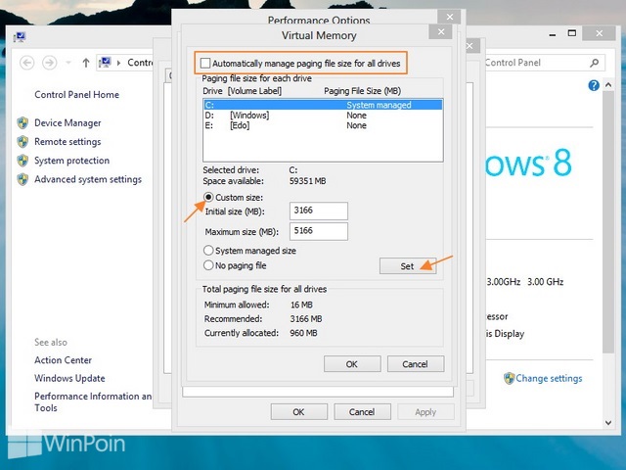Click OK in Performance Options dialog
Image resolution: width=626 pixels, height=470 pixels.
click(299, 412)
